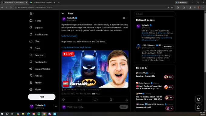The width and height of the screenshot is (206, 116).
Task: Open Grok from the sidebar
Action: pyautogui.click(x=35, y=48)
